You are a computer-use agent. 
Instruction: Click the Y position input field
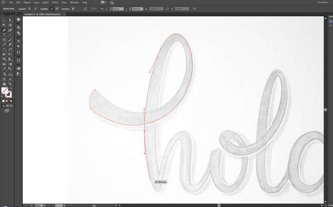tap(137, 9)
